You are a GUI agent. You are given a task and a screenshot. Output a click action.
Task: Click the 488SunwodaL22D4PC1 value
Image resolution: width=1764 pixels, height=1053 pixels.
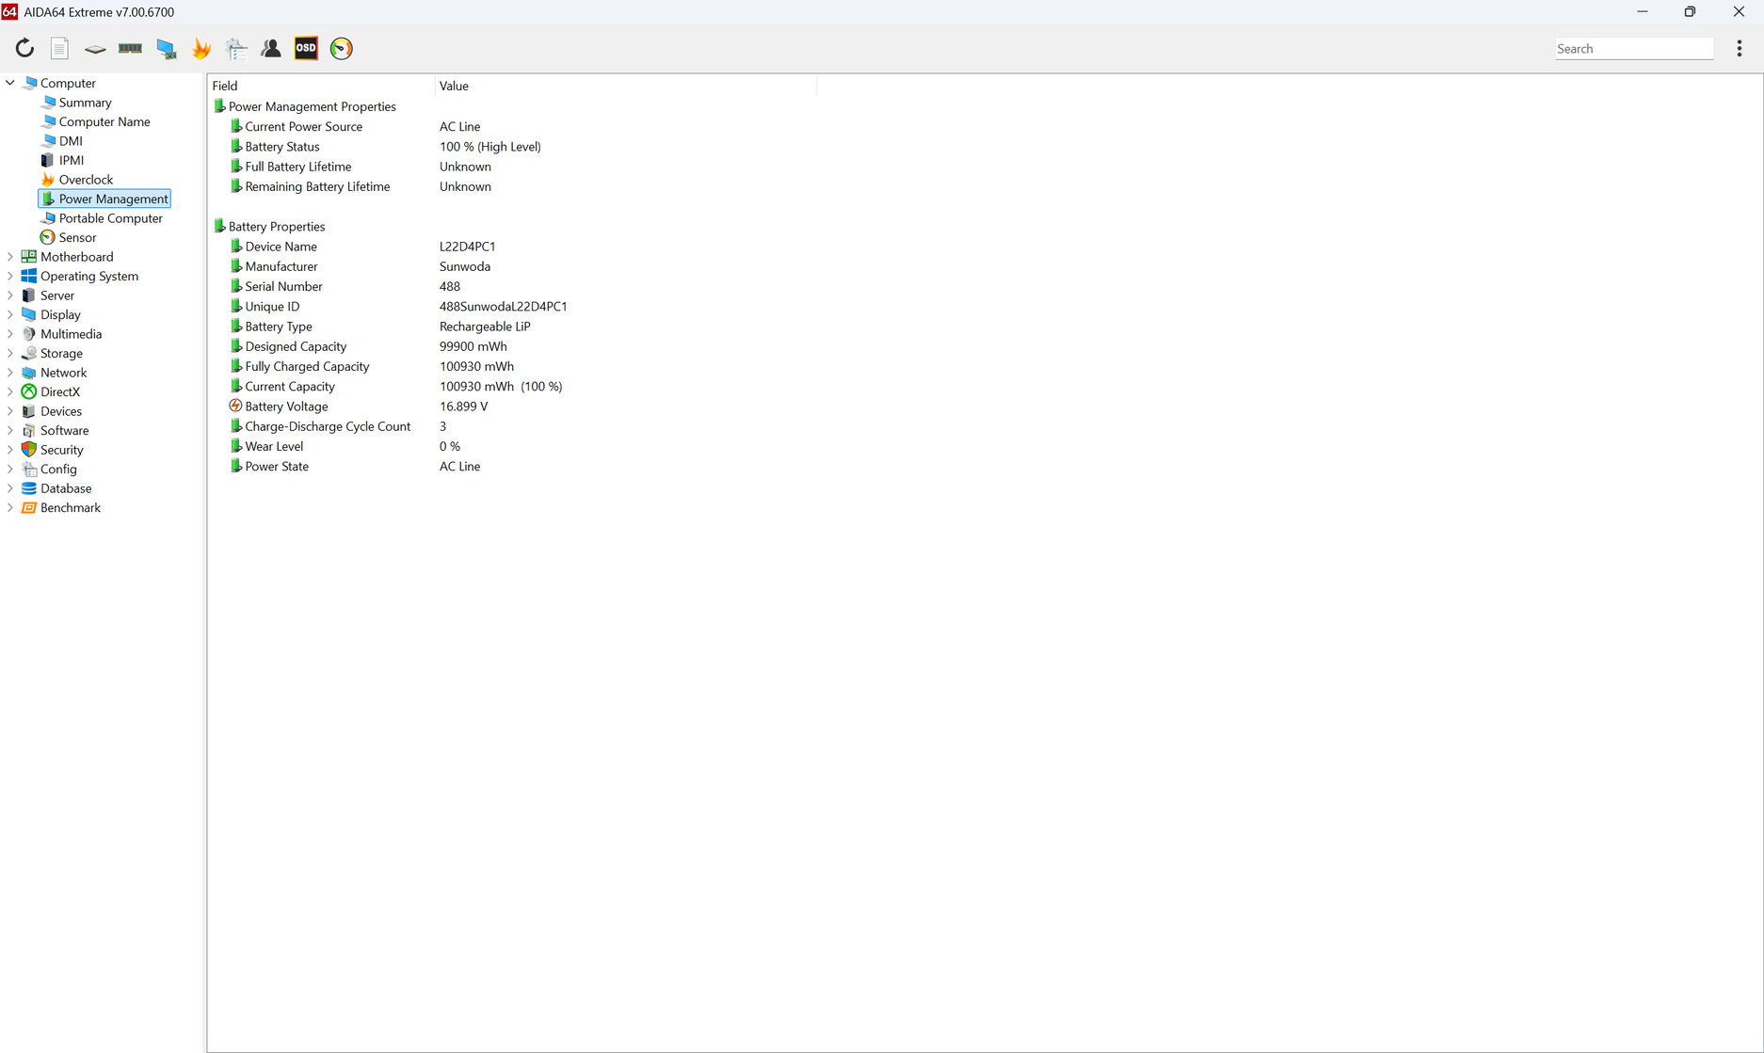504,307
